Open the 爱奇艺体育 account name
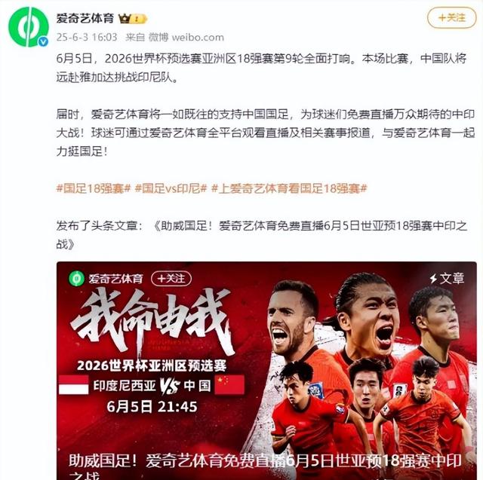 85,18
